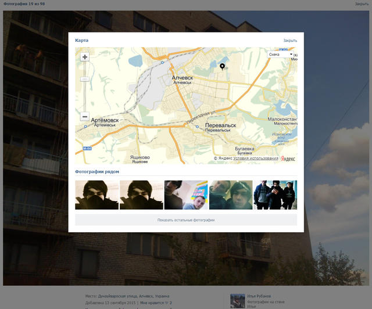
Task: Open Илья Рубанов profile link
Action: 259,296
